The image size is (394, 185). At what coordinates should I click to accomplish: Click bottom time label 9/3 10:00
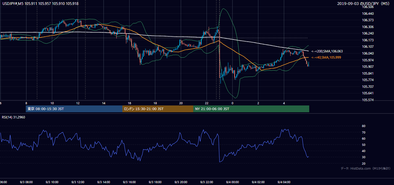(x=52, y=182)
